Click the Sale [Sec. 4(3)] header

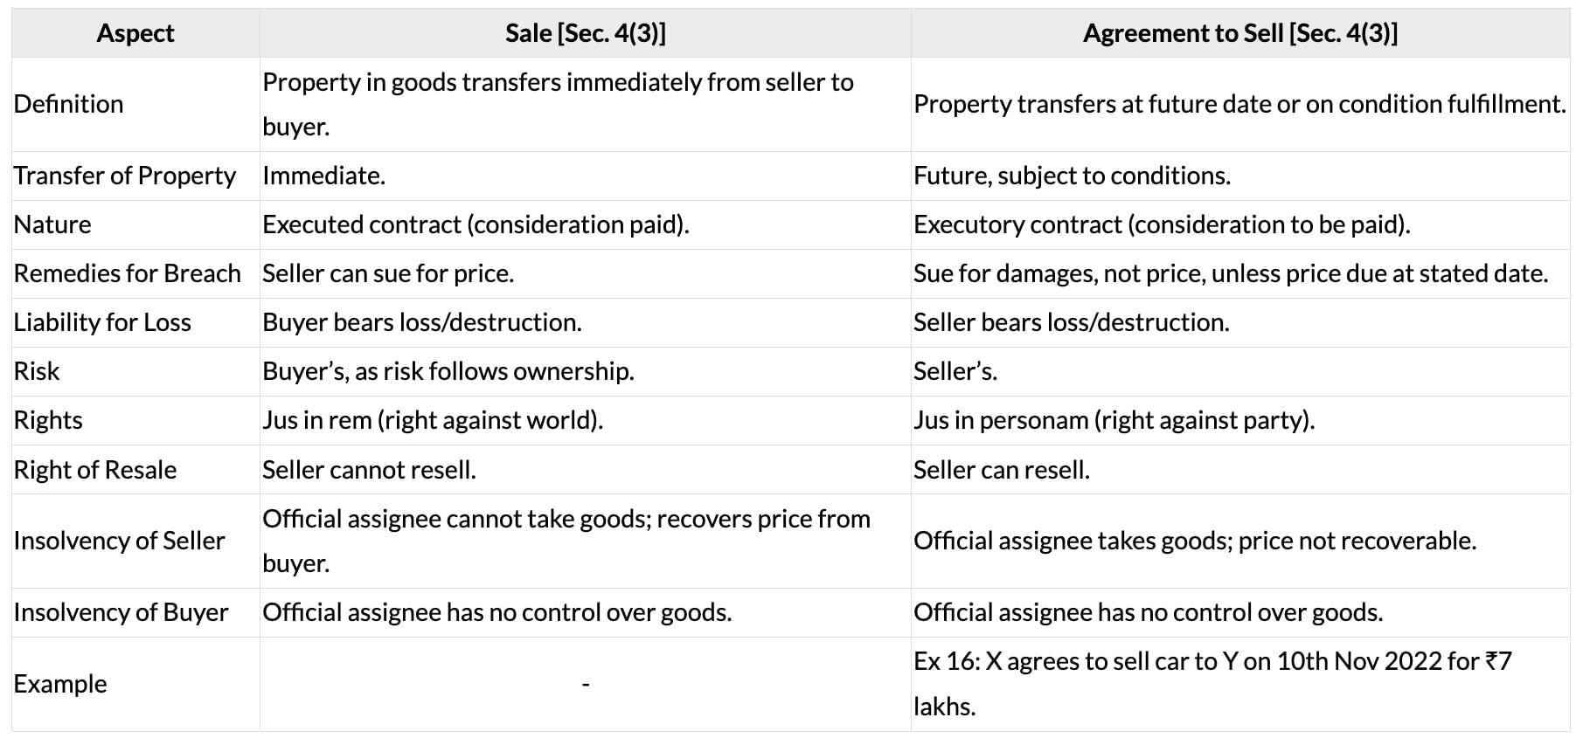[x=585, y=33]
